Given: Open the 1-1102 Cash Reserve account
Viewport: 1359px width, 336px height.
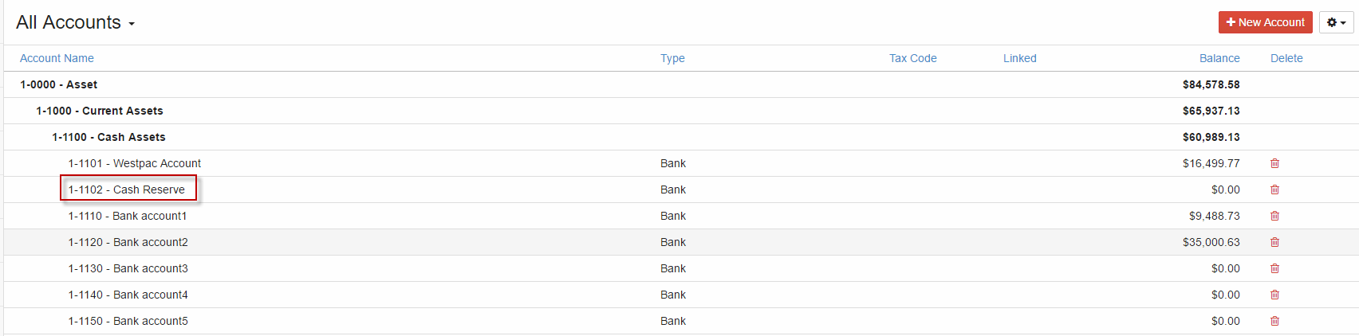Looking at the screenshot, I should click(x=127, y=189).
